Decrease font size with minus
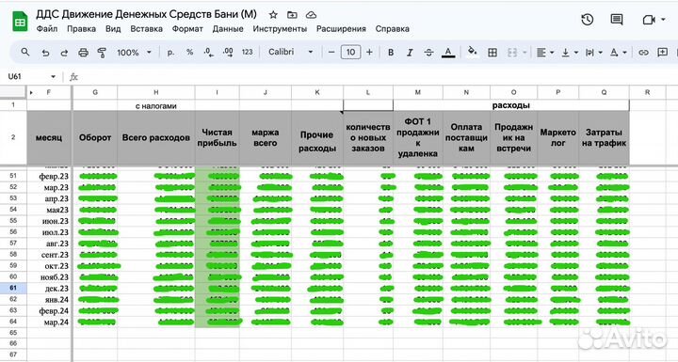The image size is (678, 362). (x=331, y=53)
